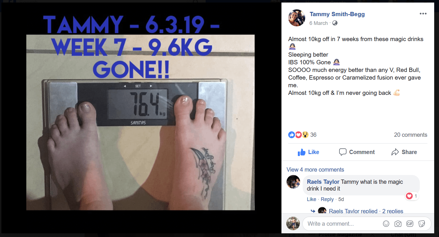Click the globe public privacy icon

click(x=335, y=23)
